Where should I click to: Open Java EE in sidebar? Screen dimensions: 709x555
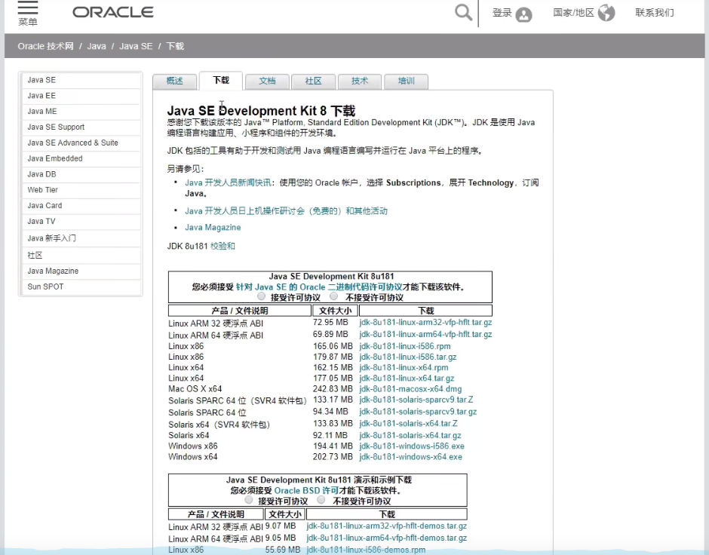pos(81,96)
